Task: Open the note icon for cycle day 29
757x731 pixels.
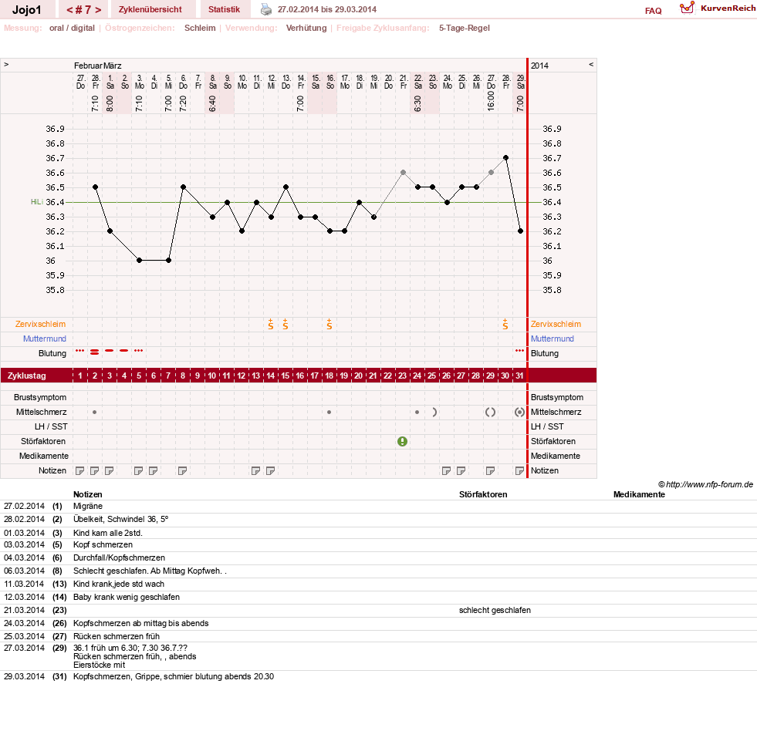Action: (x=491, y=470)
